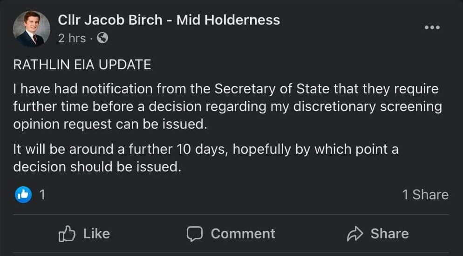Open the Cllr Jacob Birch page name
The image size is (463, 256).
[x=169, y=20]
